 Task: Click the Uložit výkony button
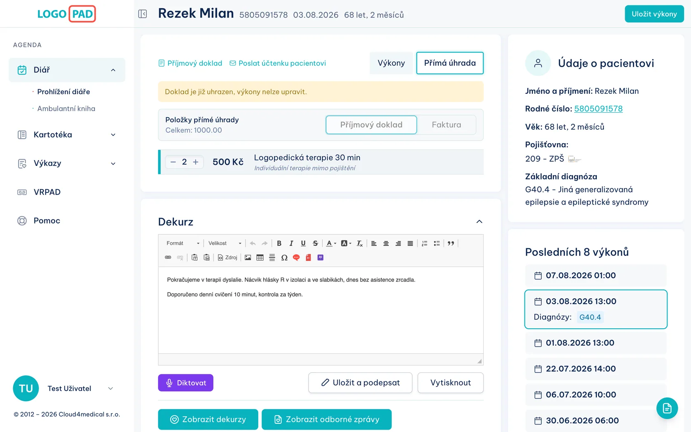click(654, 14)
